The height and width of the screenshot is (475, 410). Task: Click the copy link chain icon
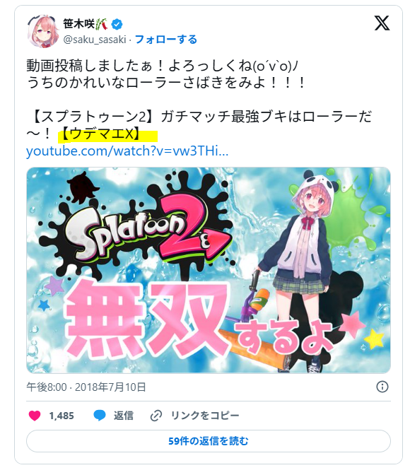[x=156, y=416]
